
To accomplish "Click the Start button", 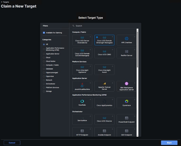I will coord(169,143).
